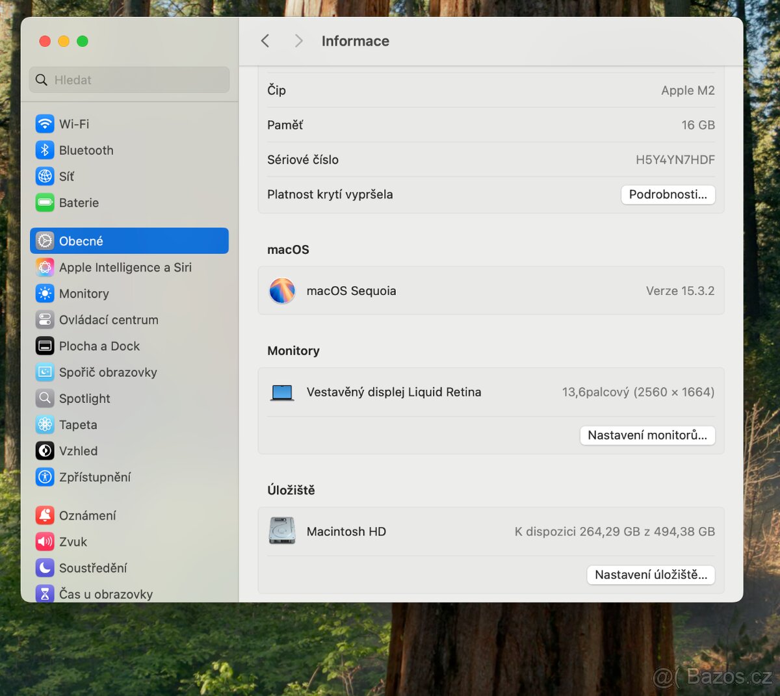Click the Zvuk sidebar icon

44,541
